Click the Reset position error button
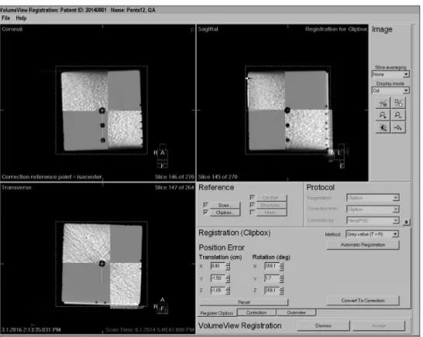 click(x=244, y=302)
